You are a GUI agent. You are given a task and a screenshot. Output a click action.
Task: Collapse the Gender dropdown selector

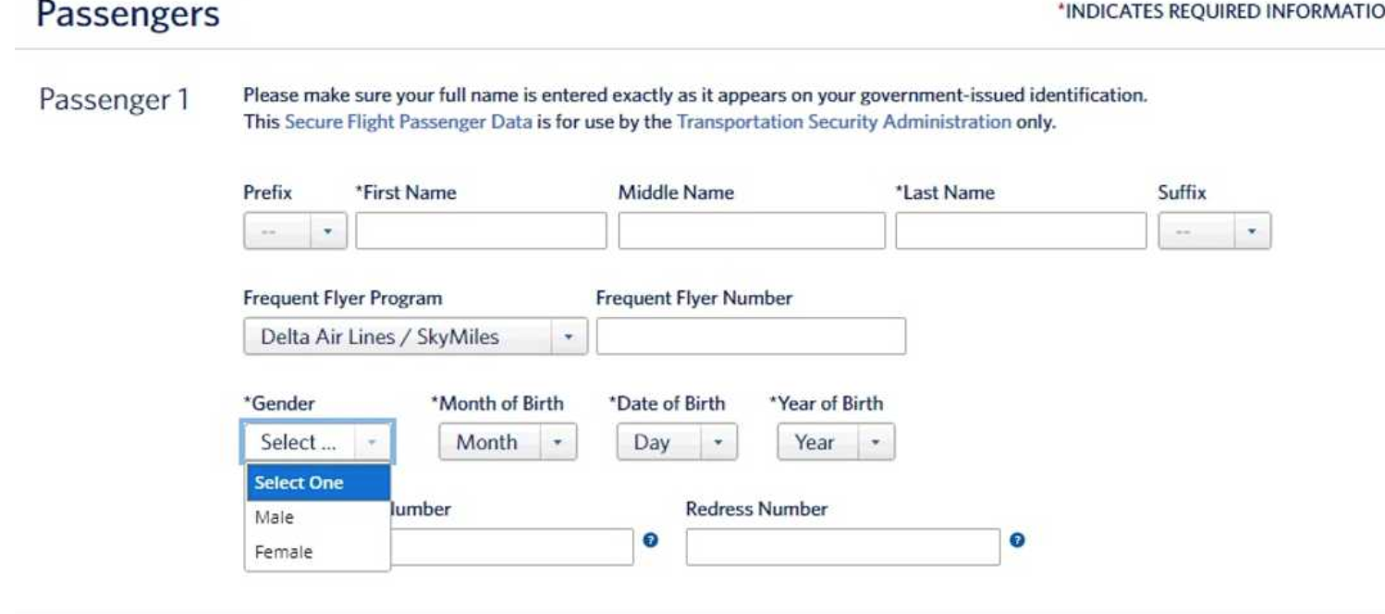[318, 442]
